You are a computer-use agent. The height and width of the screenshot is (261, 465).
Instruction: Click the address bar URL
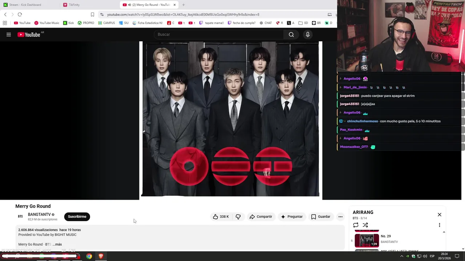[x=183, y=14]
